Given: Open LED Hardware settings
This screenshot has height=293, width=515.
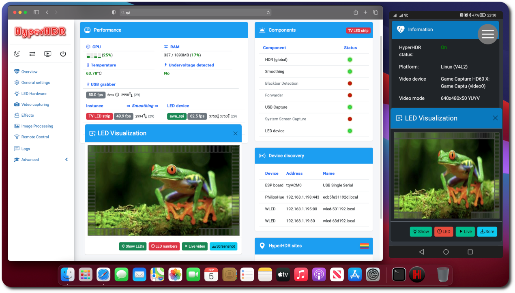Looking at the screenshot, I should (x=34, y=94).
